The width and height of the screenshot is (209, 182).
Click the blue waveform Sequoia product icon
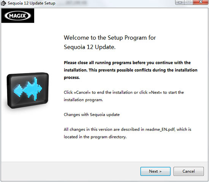[x=28, y=90]
